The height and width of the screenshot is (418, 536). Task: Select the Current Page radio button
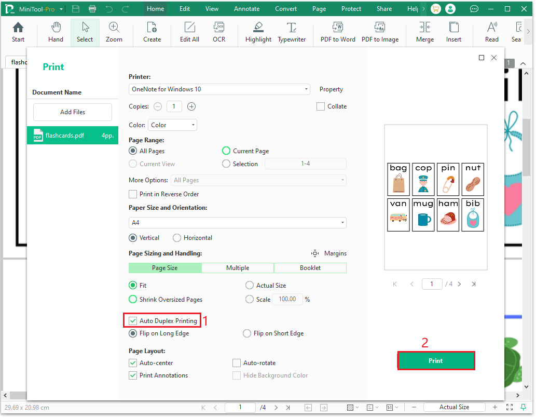(x=226, y=151)
